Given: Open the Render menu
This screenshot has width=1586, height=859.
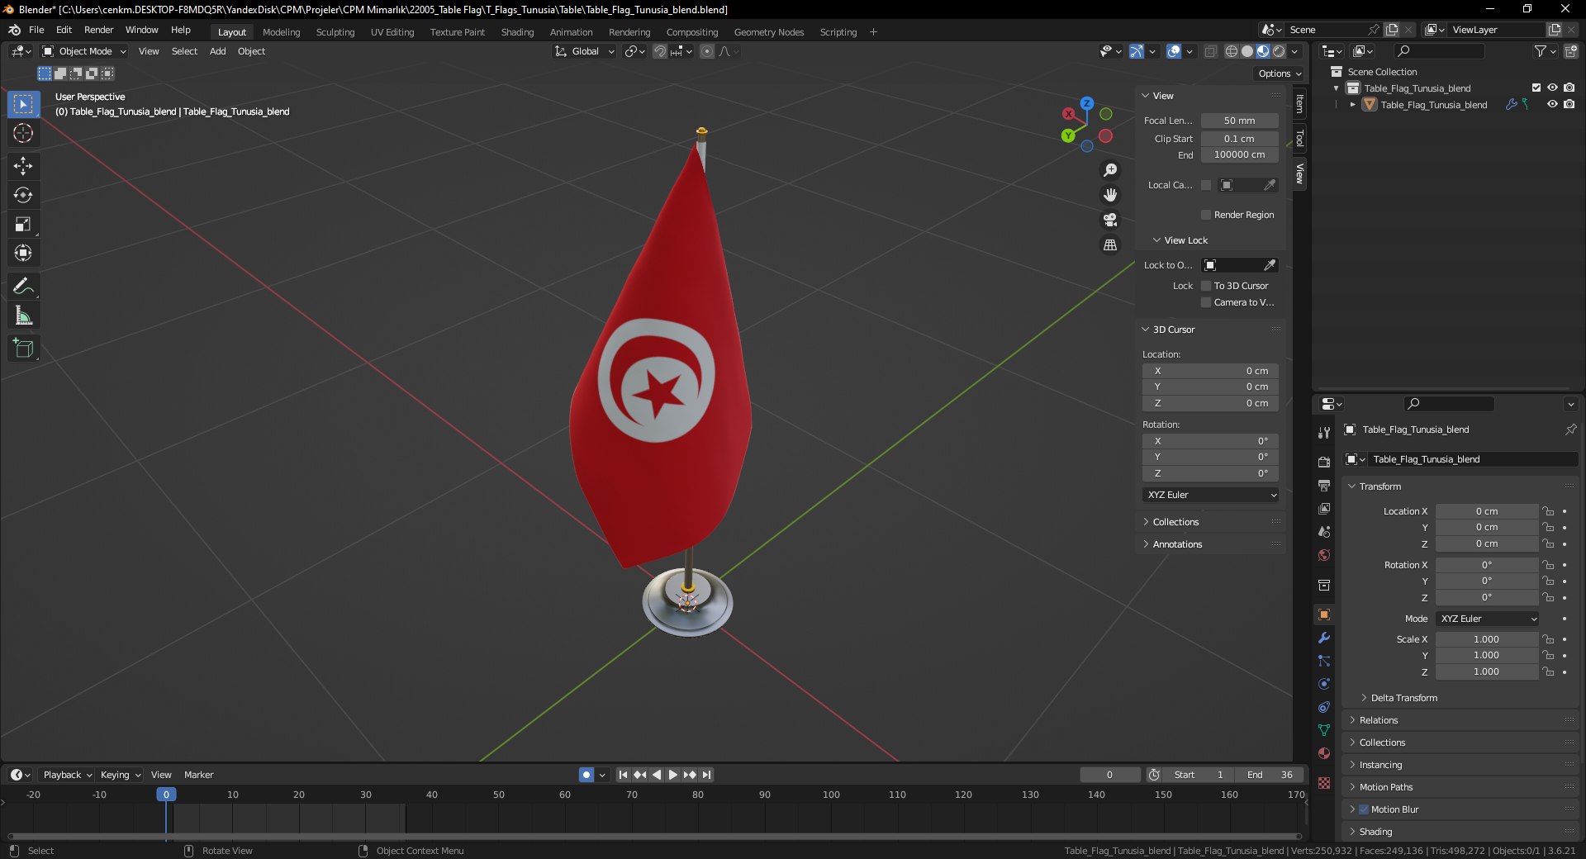Looking at the screenshot, I should tap(98, 30).
